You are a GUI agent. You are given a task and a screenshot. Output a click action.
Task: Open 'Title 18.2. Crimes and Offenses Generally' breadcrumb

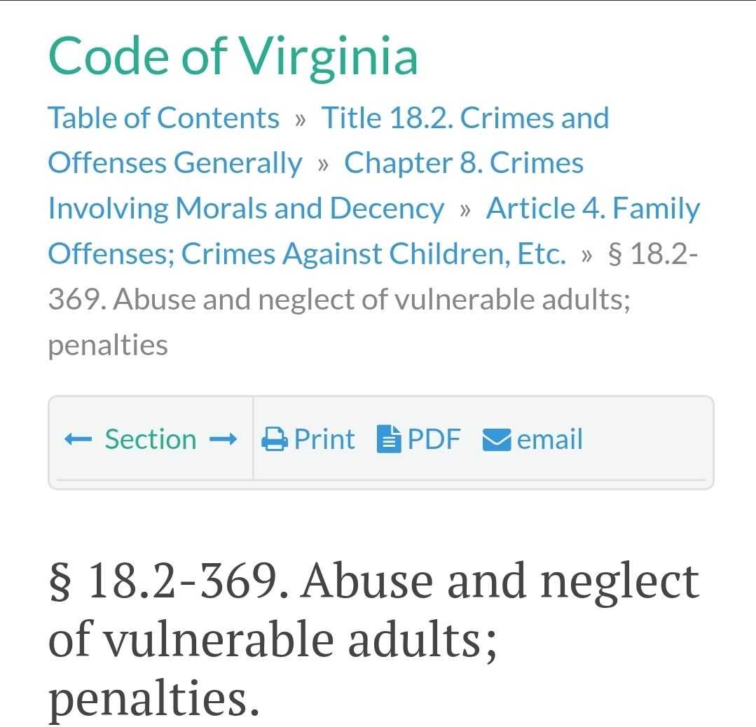(465, 118)
